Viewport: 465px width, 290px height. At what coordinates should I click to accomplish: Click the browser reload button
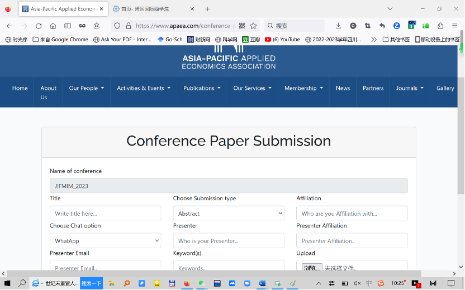pos(39,26)
